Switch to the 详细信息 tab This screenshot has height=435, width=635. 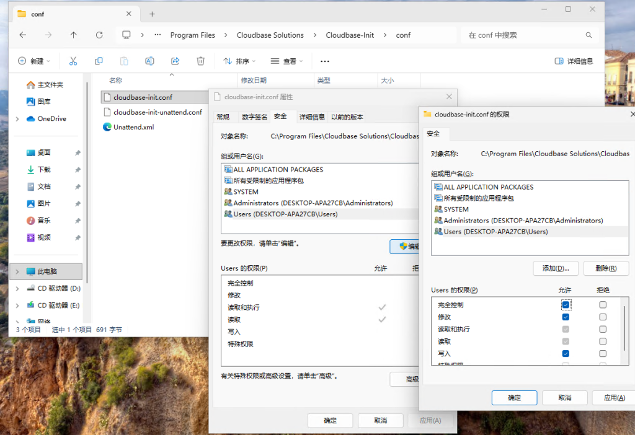[x=312, y=116]
